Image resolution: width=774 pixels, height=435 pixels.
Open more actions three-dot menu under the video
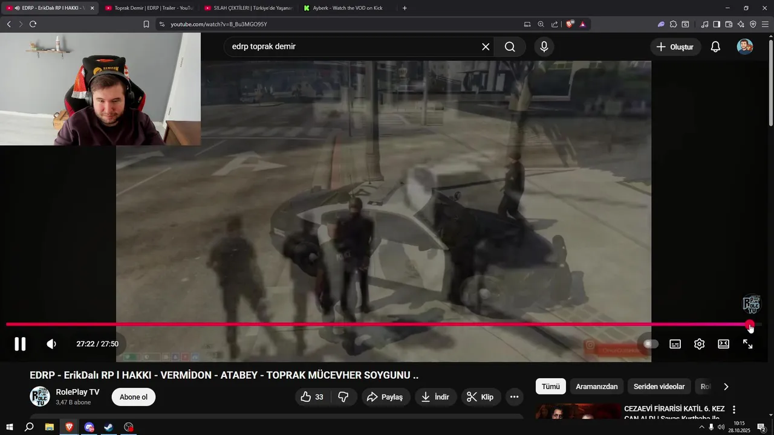(515, 397)
